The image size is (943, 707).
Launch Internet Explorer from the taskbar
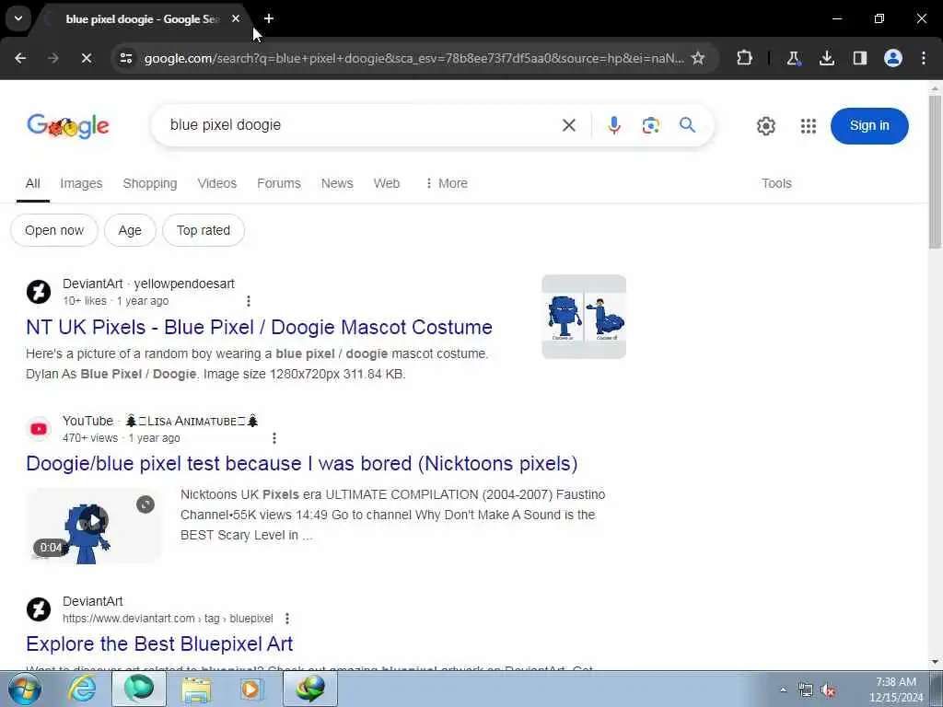[82, 689]
